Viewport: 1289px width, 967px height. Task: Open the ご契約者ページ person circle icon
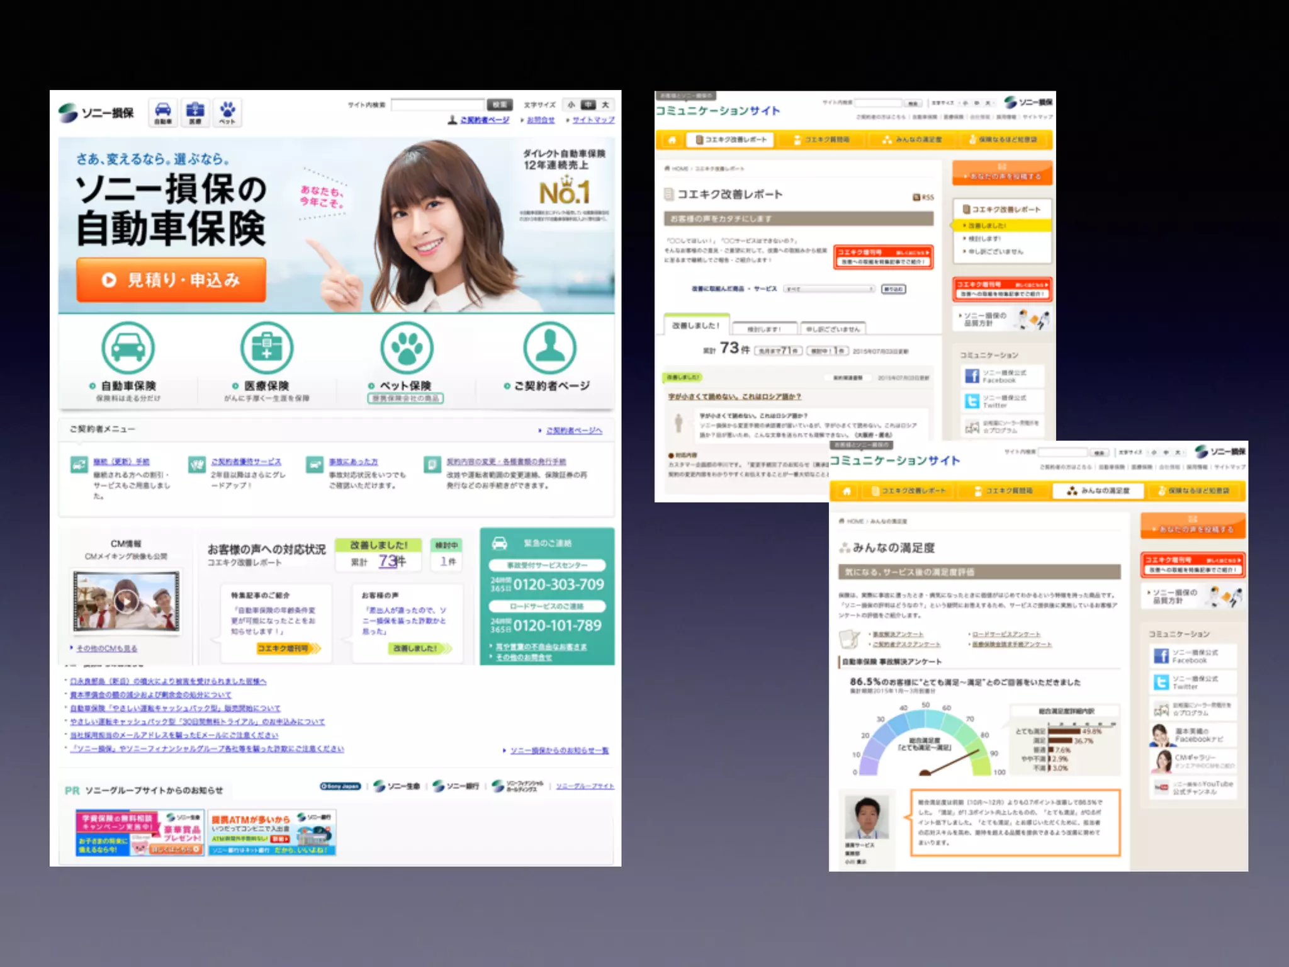click(x=549, y=348)
